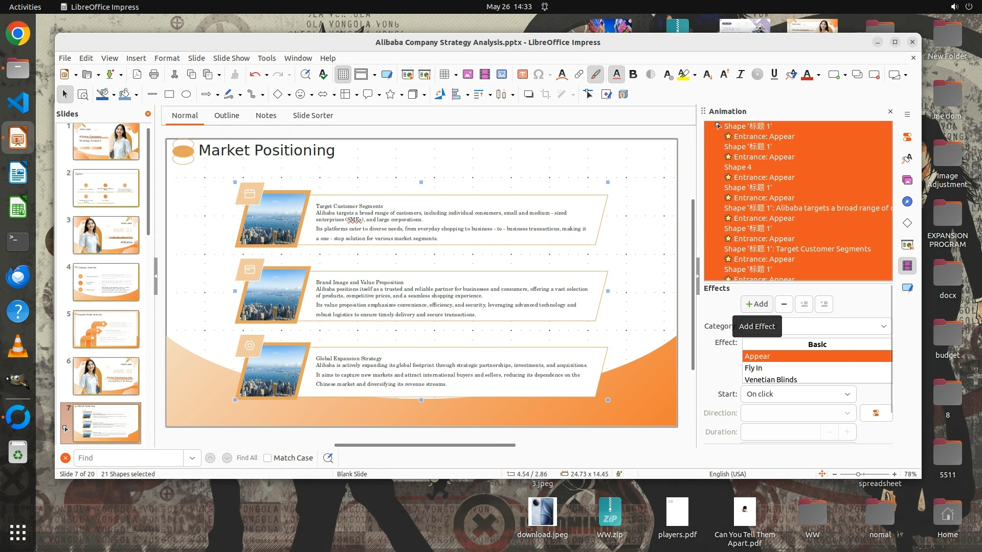This screenshot has width=982, height=552.
Task: Click the Export as PDF icon
Action: (137, 75)
